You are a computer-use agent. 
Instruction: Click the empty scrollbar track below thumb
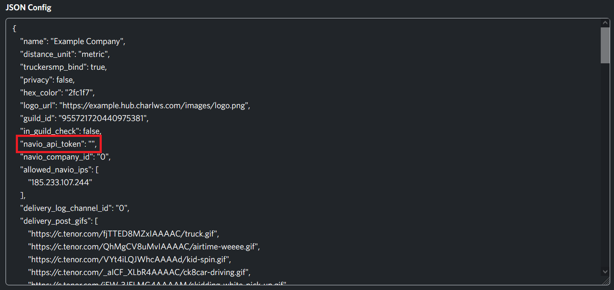point(605,165)
